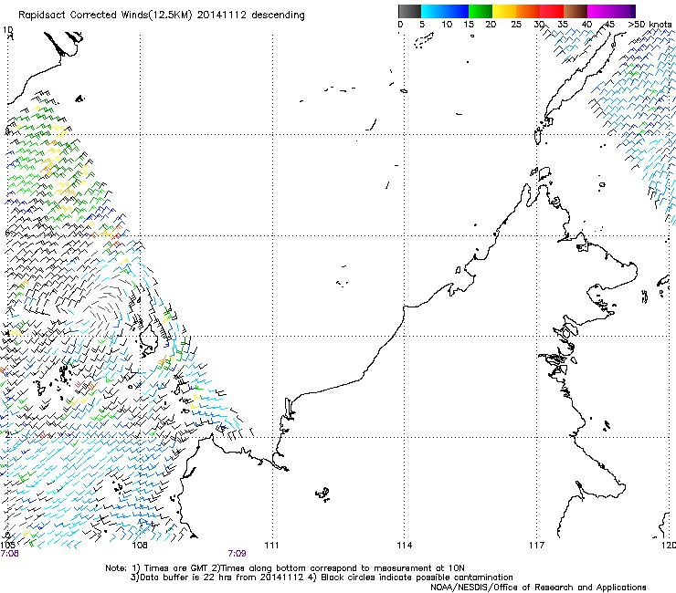
Task: Click the 'NOAA/NESDIS/Office of Research and Applications' credit
Action: (x=538, y=588)
